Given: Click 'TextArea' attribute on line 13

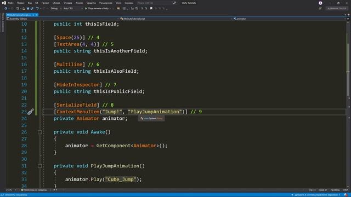Looking at the screenshot, I should tap(68, 44).
